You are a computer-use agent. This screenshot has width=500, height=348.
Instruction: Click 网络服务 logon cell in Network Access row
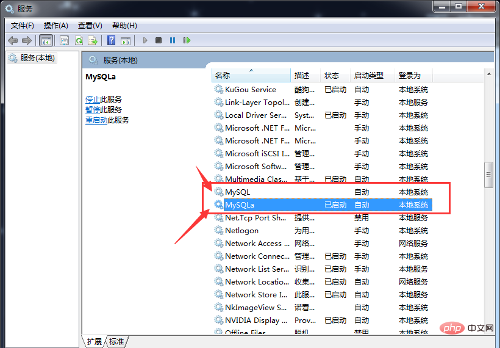413,243
